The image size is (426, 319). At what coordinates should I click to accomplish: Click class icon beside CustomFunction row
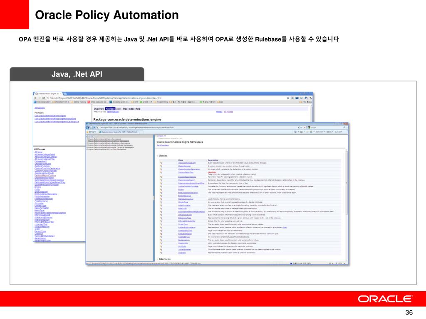(161, 166)
